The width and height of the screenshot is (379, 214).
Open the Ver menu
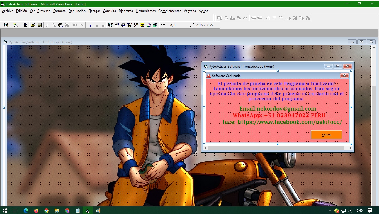32,11
